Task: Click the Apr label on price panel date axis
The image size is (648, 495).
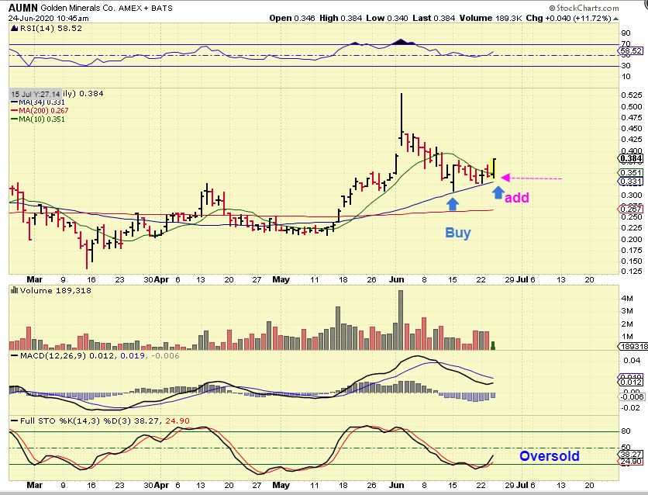Action: click(x=161, y=279)
